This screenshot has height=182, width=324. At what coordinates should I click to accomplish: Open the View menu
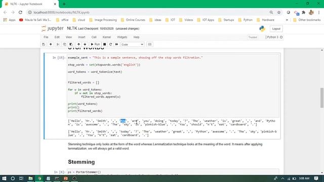tap(69, 37)
